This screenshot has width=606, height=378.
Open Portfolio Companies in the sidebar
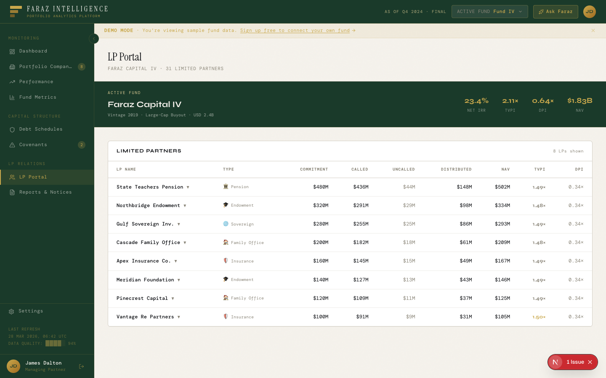pyautogui.click(x=47, y=66)
